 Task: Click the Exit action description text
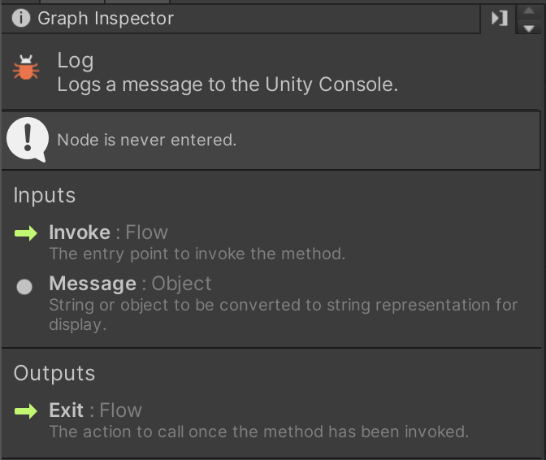pyautogui.click(x=258, y=432)
